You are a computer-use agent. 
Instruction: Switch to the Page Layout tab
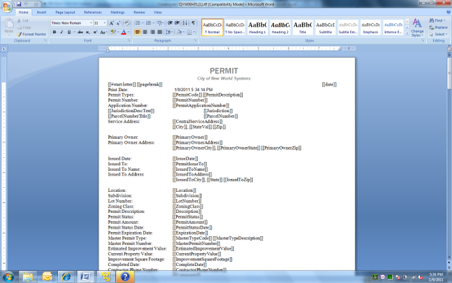point(65,12)
